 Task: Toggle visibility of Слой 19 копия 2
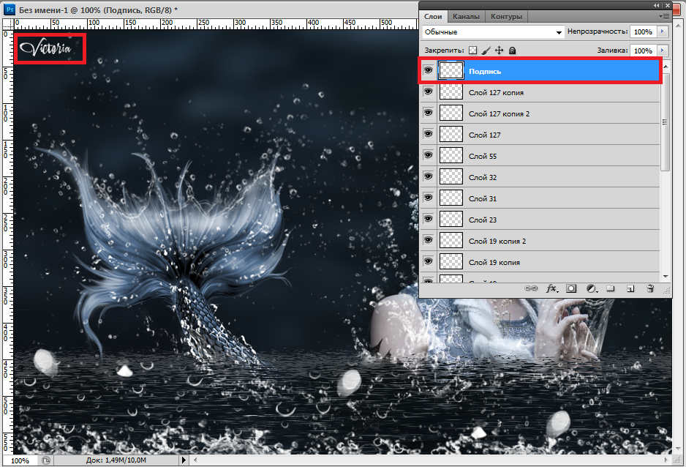(429, 240)
